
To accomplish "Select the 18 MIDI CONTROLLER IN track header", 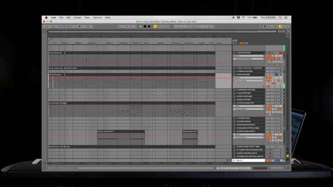I will tap(249, 153).
